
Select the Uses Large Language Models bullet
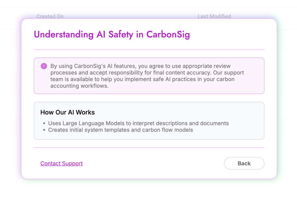click(138, 123)
